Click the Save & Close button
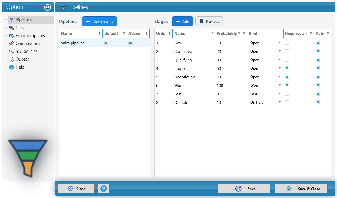This screenshot has height=198, width=337. pos(301,189)
